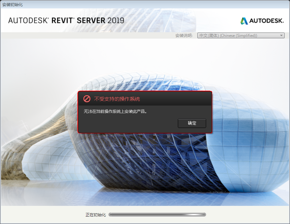
Task: Confirm the unsupported OS warning with 确定
Action: (192, 123)
